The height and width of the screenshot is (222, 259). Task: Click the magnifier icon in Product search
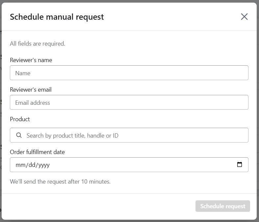19,135
